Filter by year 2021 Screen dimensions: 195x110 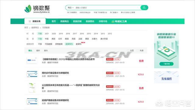47,34
